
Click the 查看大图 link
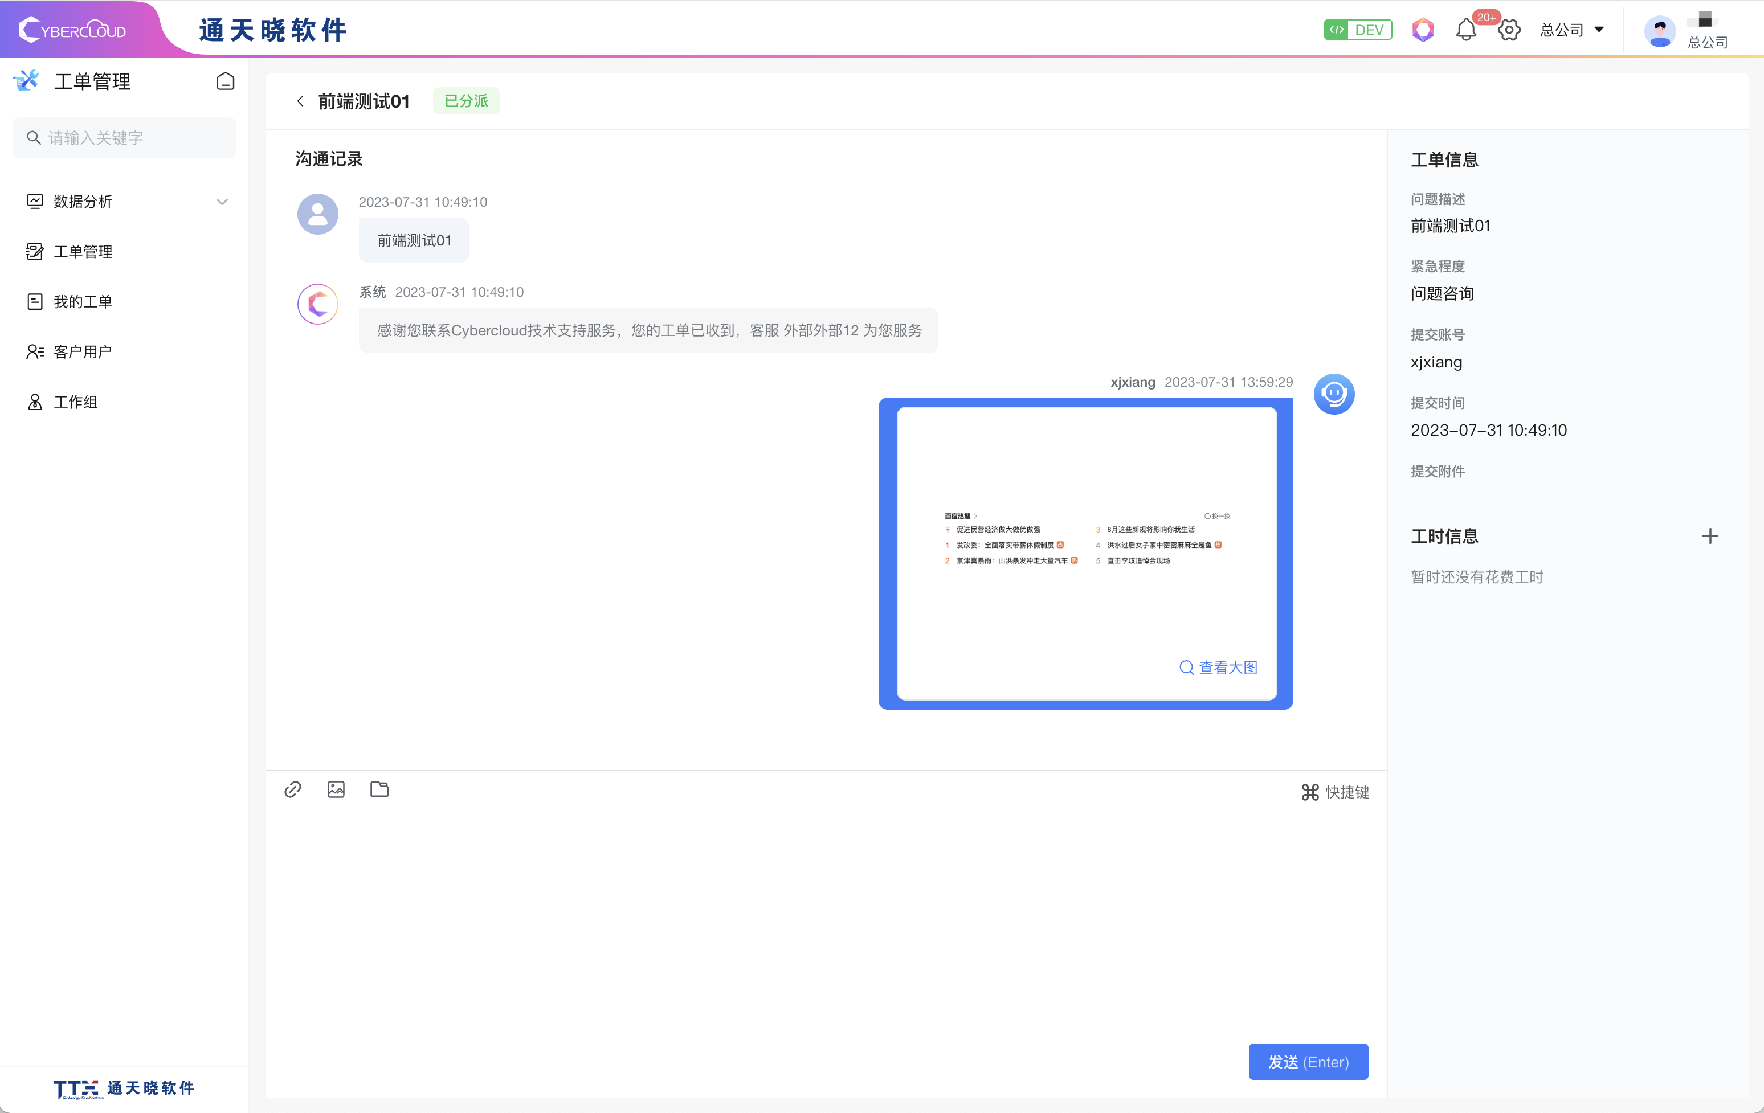1219,667
